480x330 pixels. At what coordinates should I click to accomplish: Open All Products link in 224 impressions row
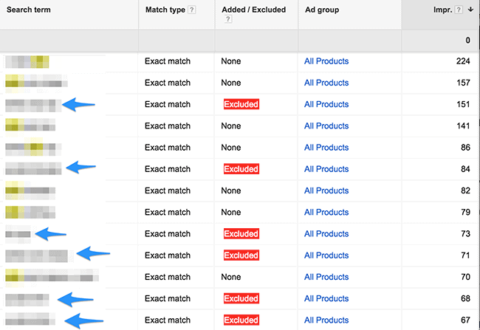(326, 61)
